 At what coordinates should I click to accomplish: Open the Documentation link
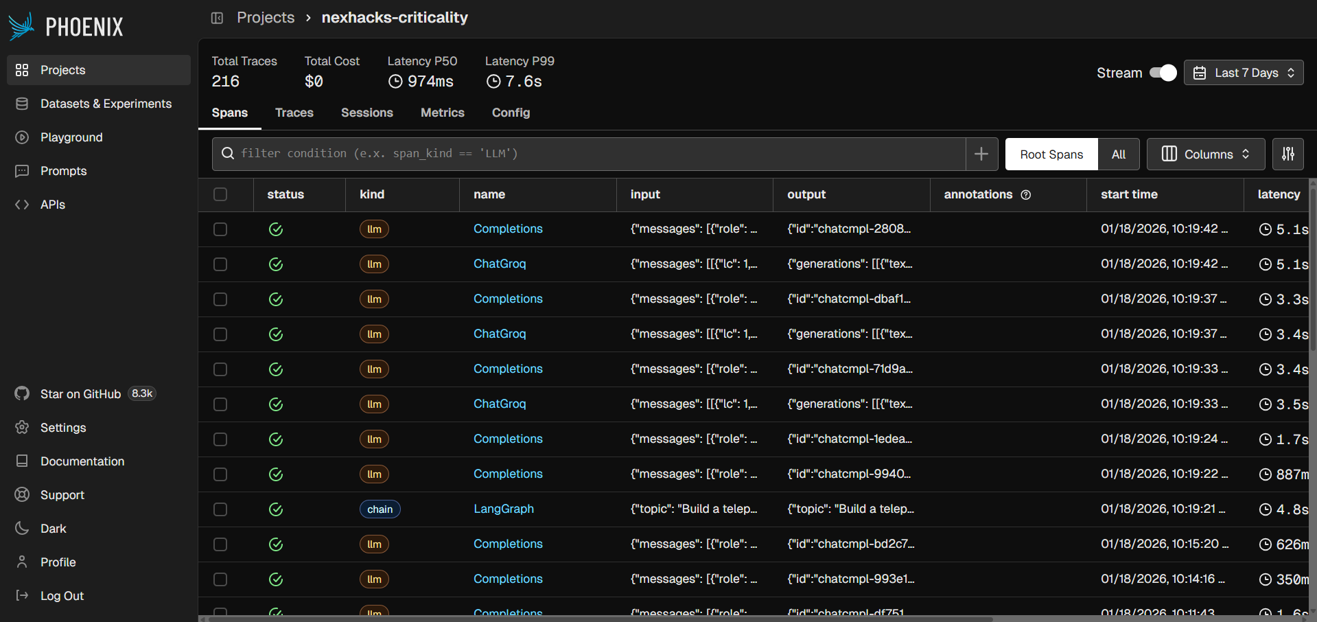pos(99,461)
